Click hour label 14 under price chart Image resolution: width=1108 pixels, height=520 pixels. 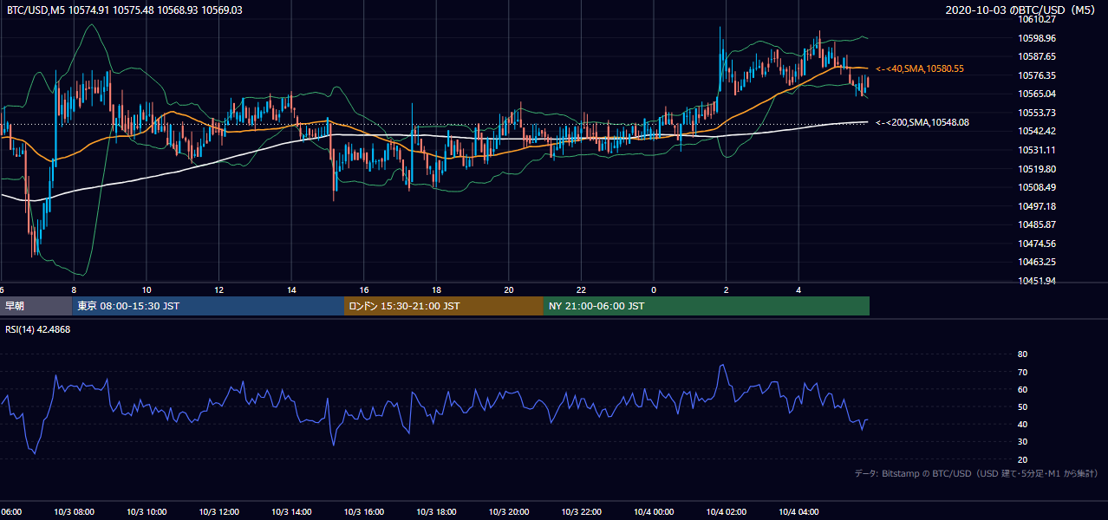click(x=291, y=289)
